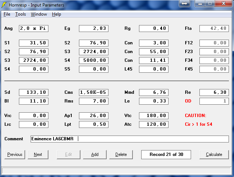This screenshot has height=177, width=234.
Task: Go to the Previous record
Action: 15,154
